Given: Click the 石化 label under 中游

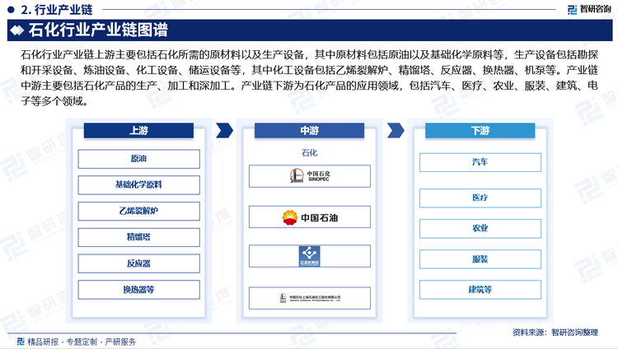Looking at the screenshot, I should [309, 153].
